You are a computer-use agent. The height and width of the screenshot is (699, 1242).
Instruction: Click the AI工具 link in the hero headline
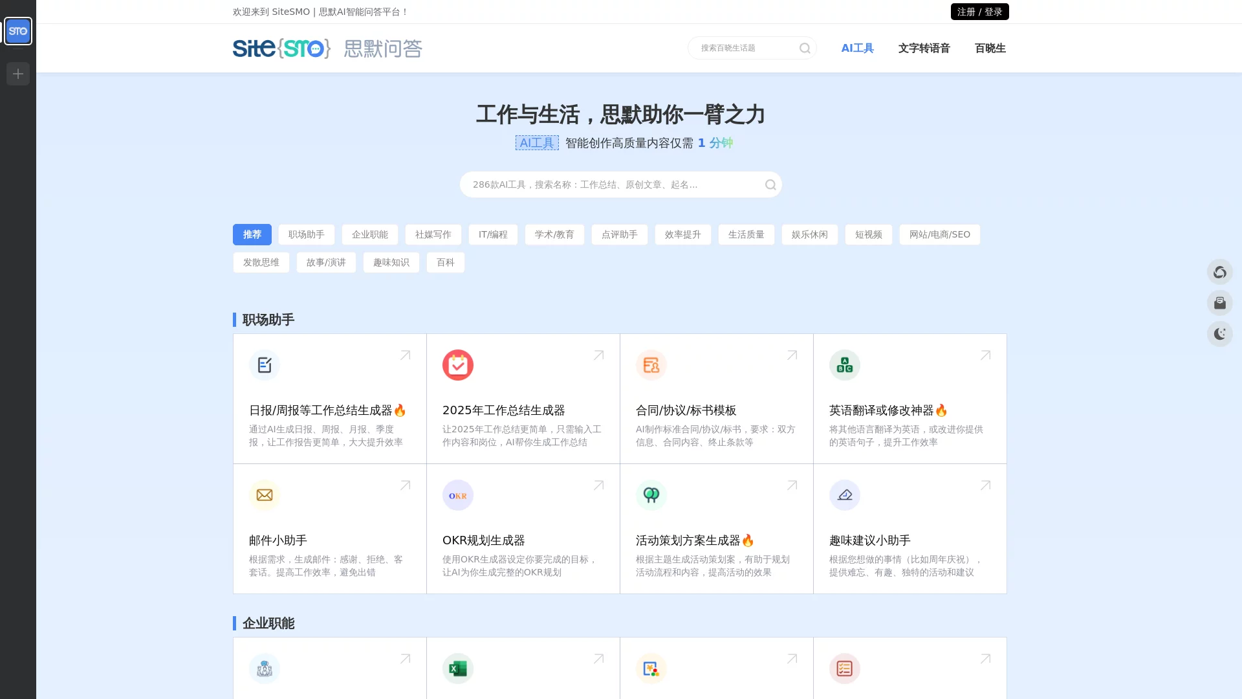tap(536, 142)
